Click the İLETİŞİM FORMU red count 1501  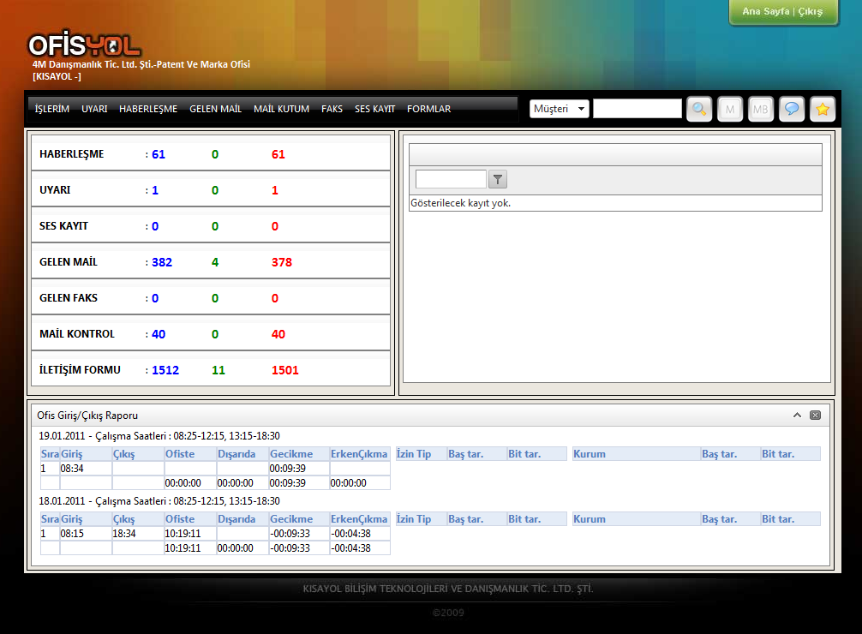(x=285, y=370)
